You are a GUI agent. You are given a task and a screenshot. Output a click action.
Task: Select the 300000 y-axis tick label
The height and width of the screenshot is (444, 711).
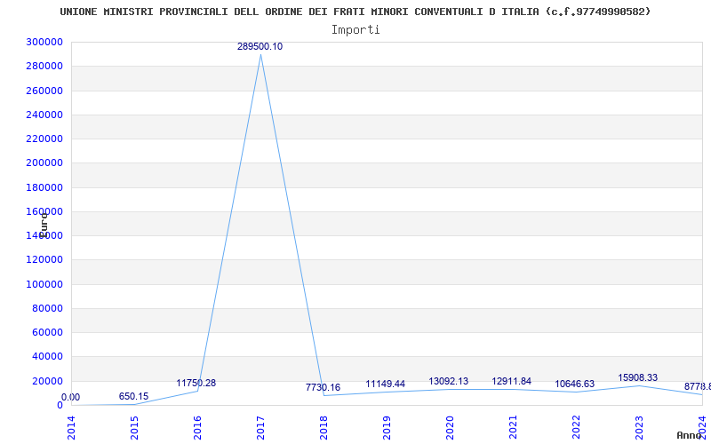(x=44, y=42)
